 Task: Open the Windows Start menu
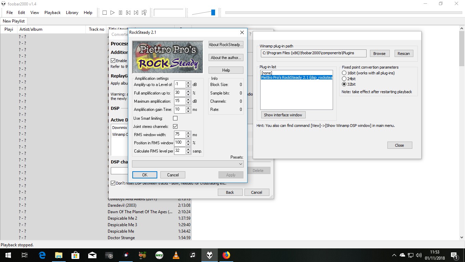point(8,255)
